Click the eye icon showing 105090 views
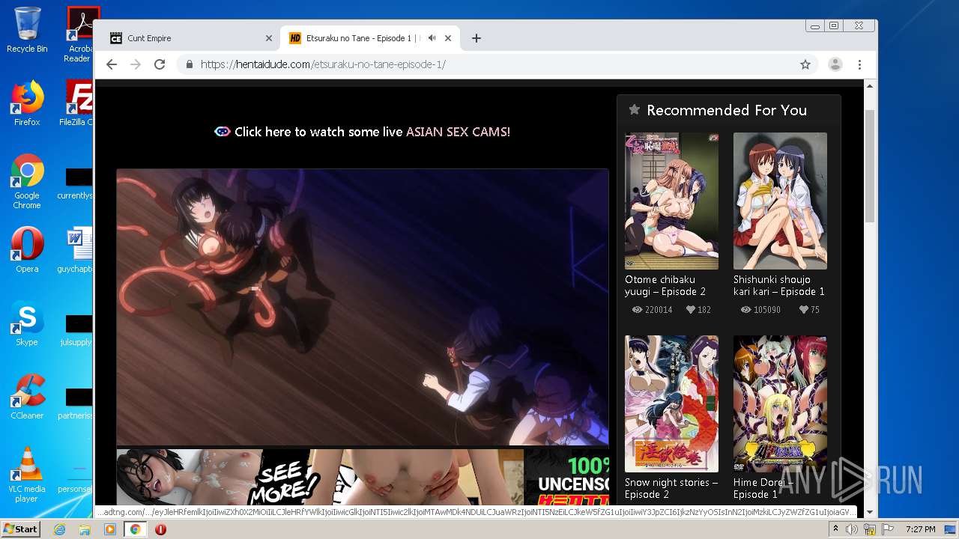The width and height of the screenshot is (959, 539). 745,310
